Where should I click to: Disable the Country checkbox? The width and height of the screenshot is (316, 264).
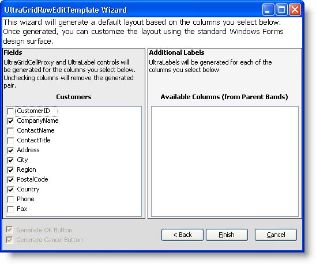click(10, 190)
